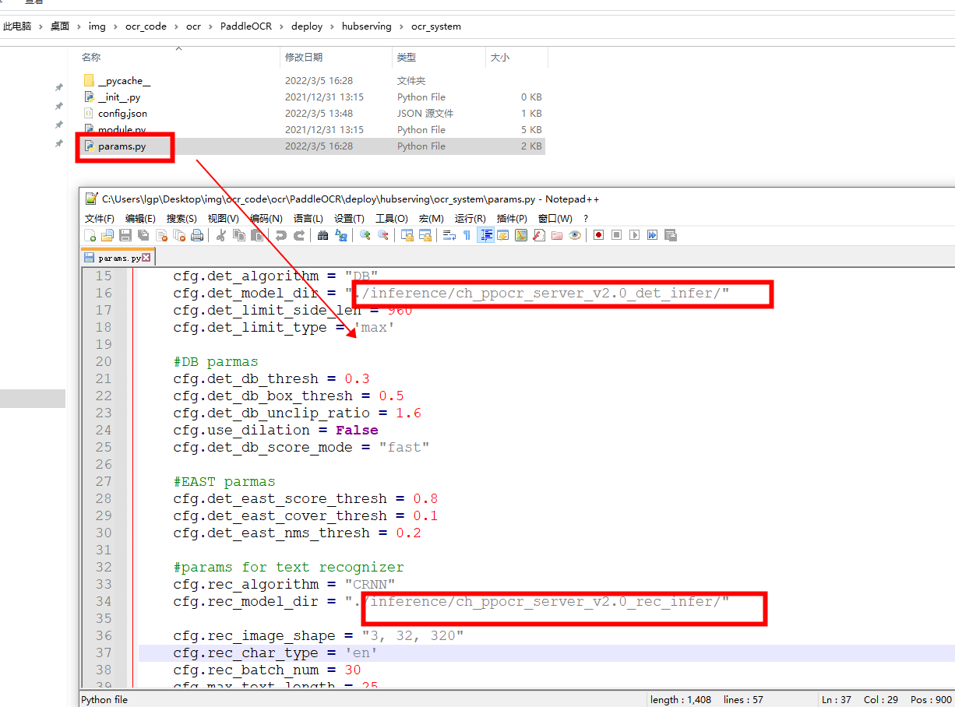Paste clipboard contents

(257, 234)
